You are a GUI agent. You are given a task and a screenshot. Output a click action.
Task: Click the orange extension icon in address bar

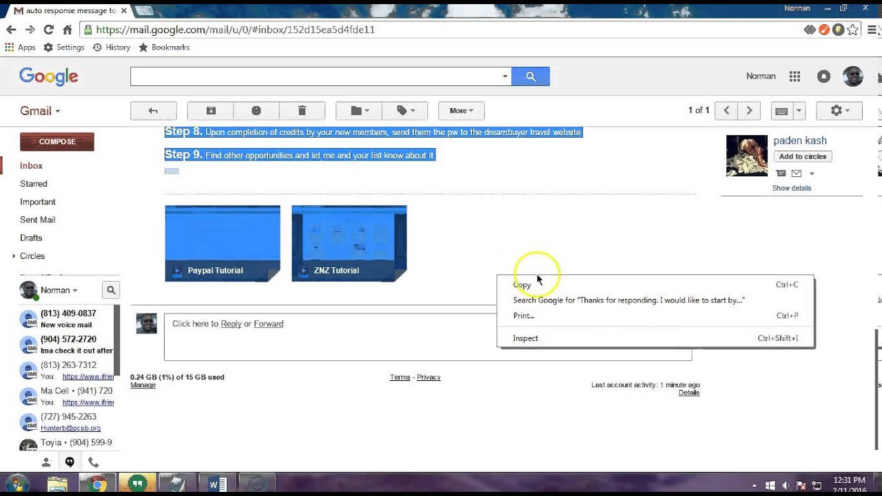(x=824, y=30)
